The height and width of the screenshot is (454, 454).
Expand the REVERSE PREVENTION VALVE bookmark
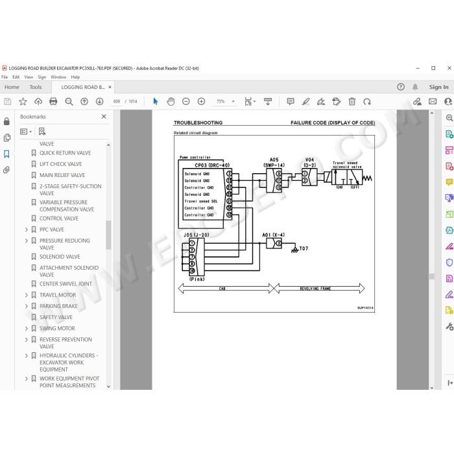pos(27,339)
